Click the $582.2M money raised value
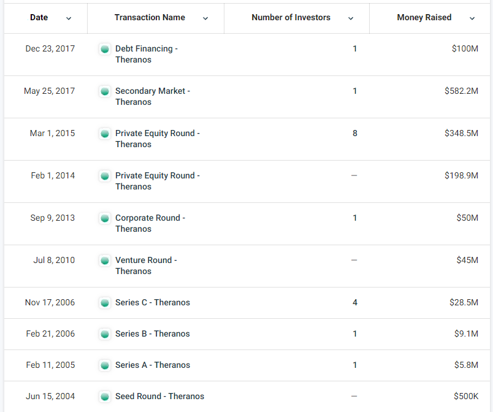The image size is (493, 412). coord(461,91)
